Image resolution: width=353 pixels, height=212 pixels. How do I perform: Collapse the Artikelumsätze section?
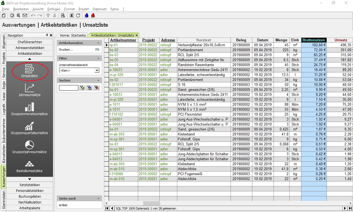tap(98, 43)
